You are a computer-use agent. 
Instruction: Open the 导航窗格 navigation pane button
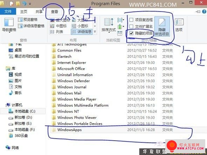tap(9, 25)
